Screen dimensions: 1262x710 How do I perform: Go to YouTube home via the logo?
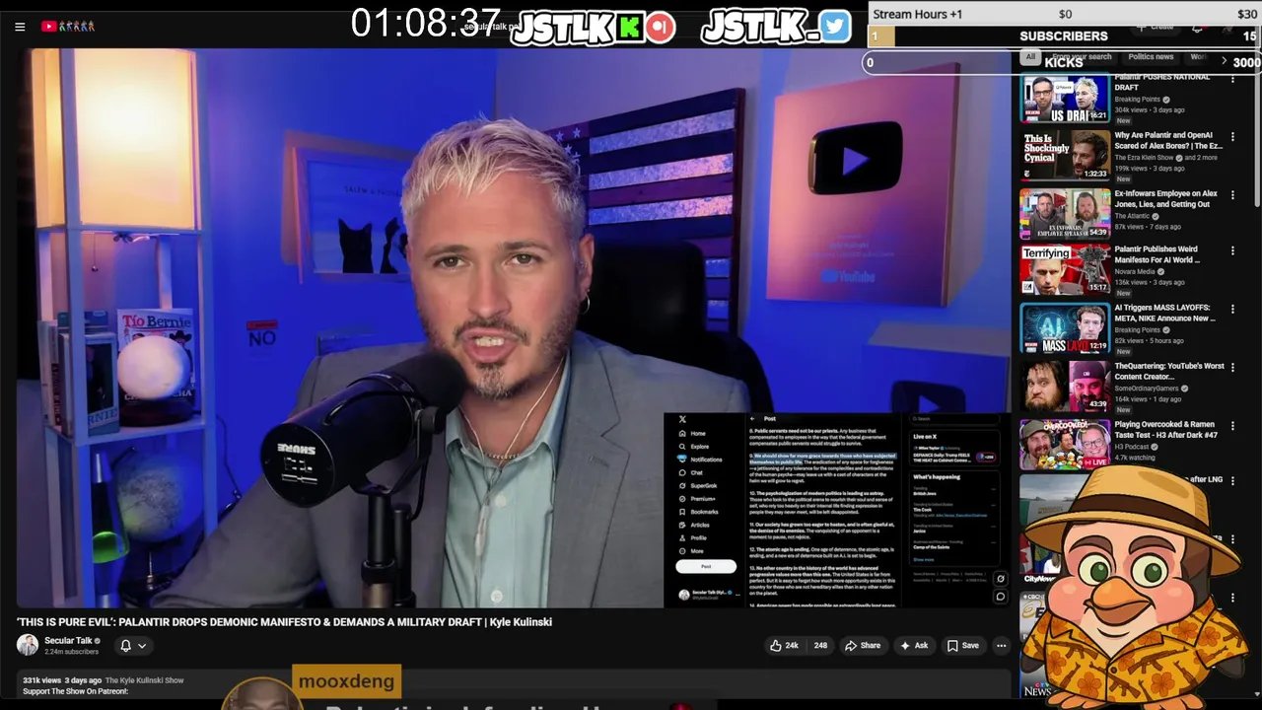point(68,27)
